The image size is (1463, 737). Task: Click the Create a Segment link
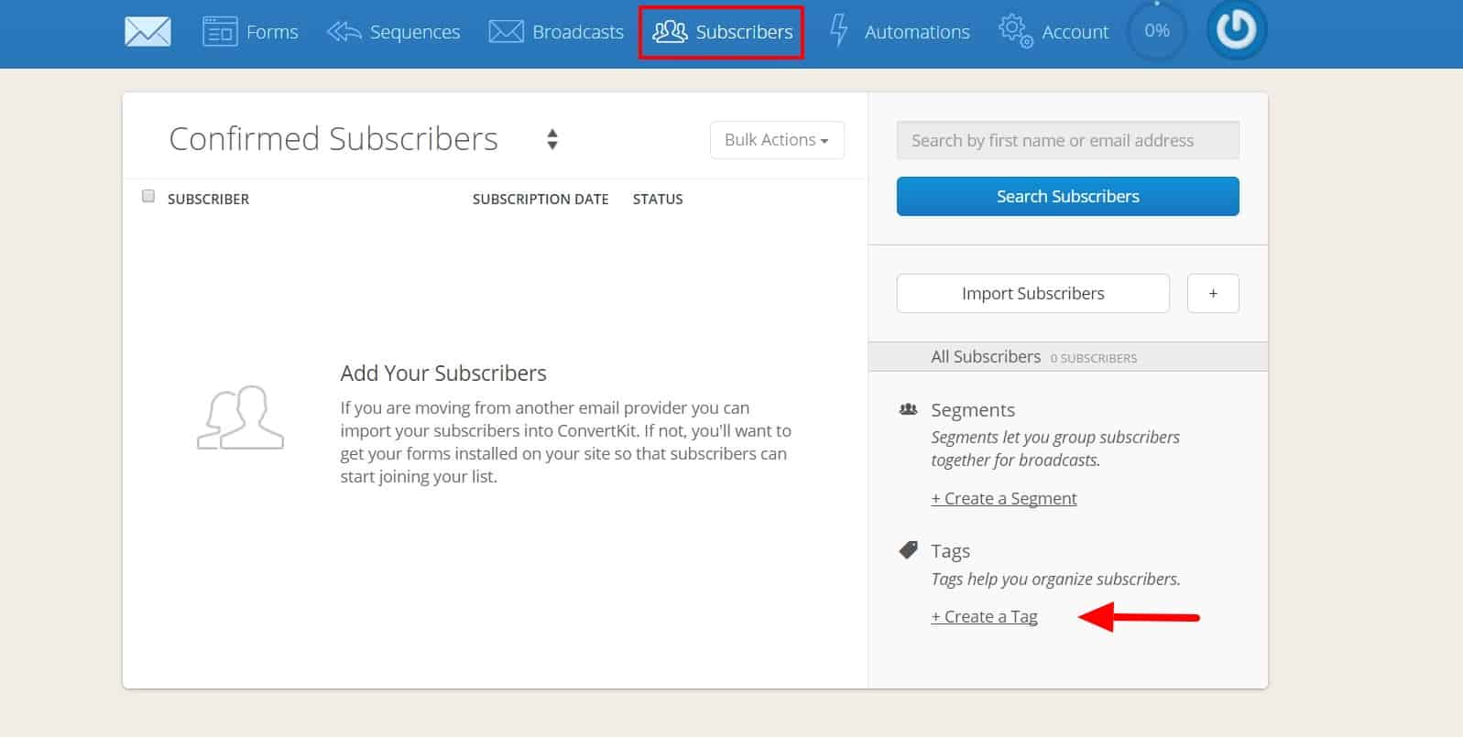point(1004,498)
